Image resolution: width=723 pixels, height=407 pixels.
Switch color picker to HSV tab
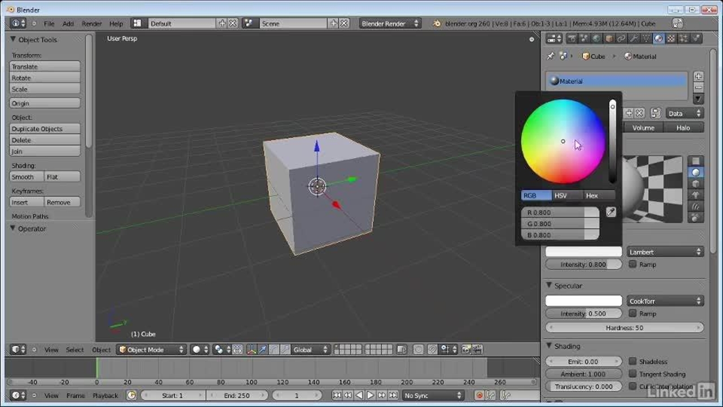[560, 196]
